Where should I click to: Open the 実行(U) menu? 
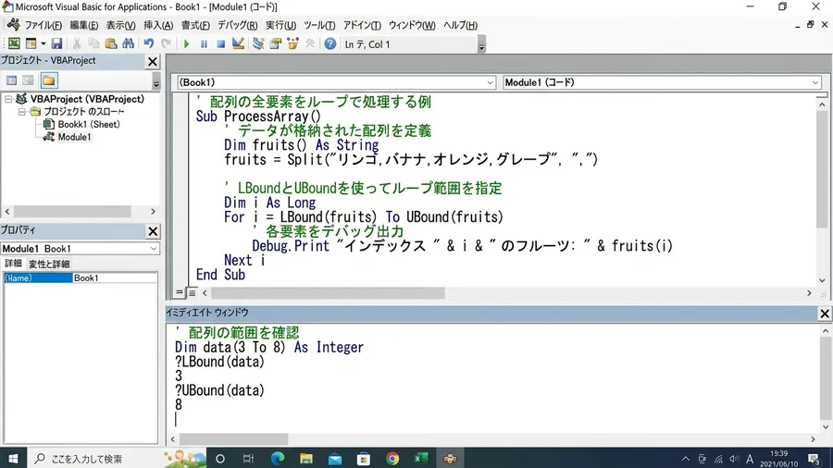click(x=281, y=25)
